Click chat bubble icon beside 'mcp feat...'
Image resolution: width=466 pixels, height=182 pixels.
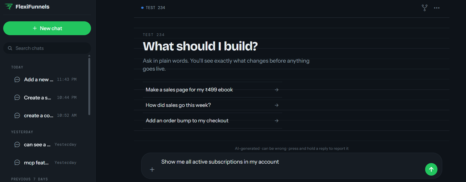coord(17,163)
